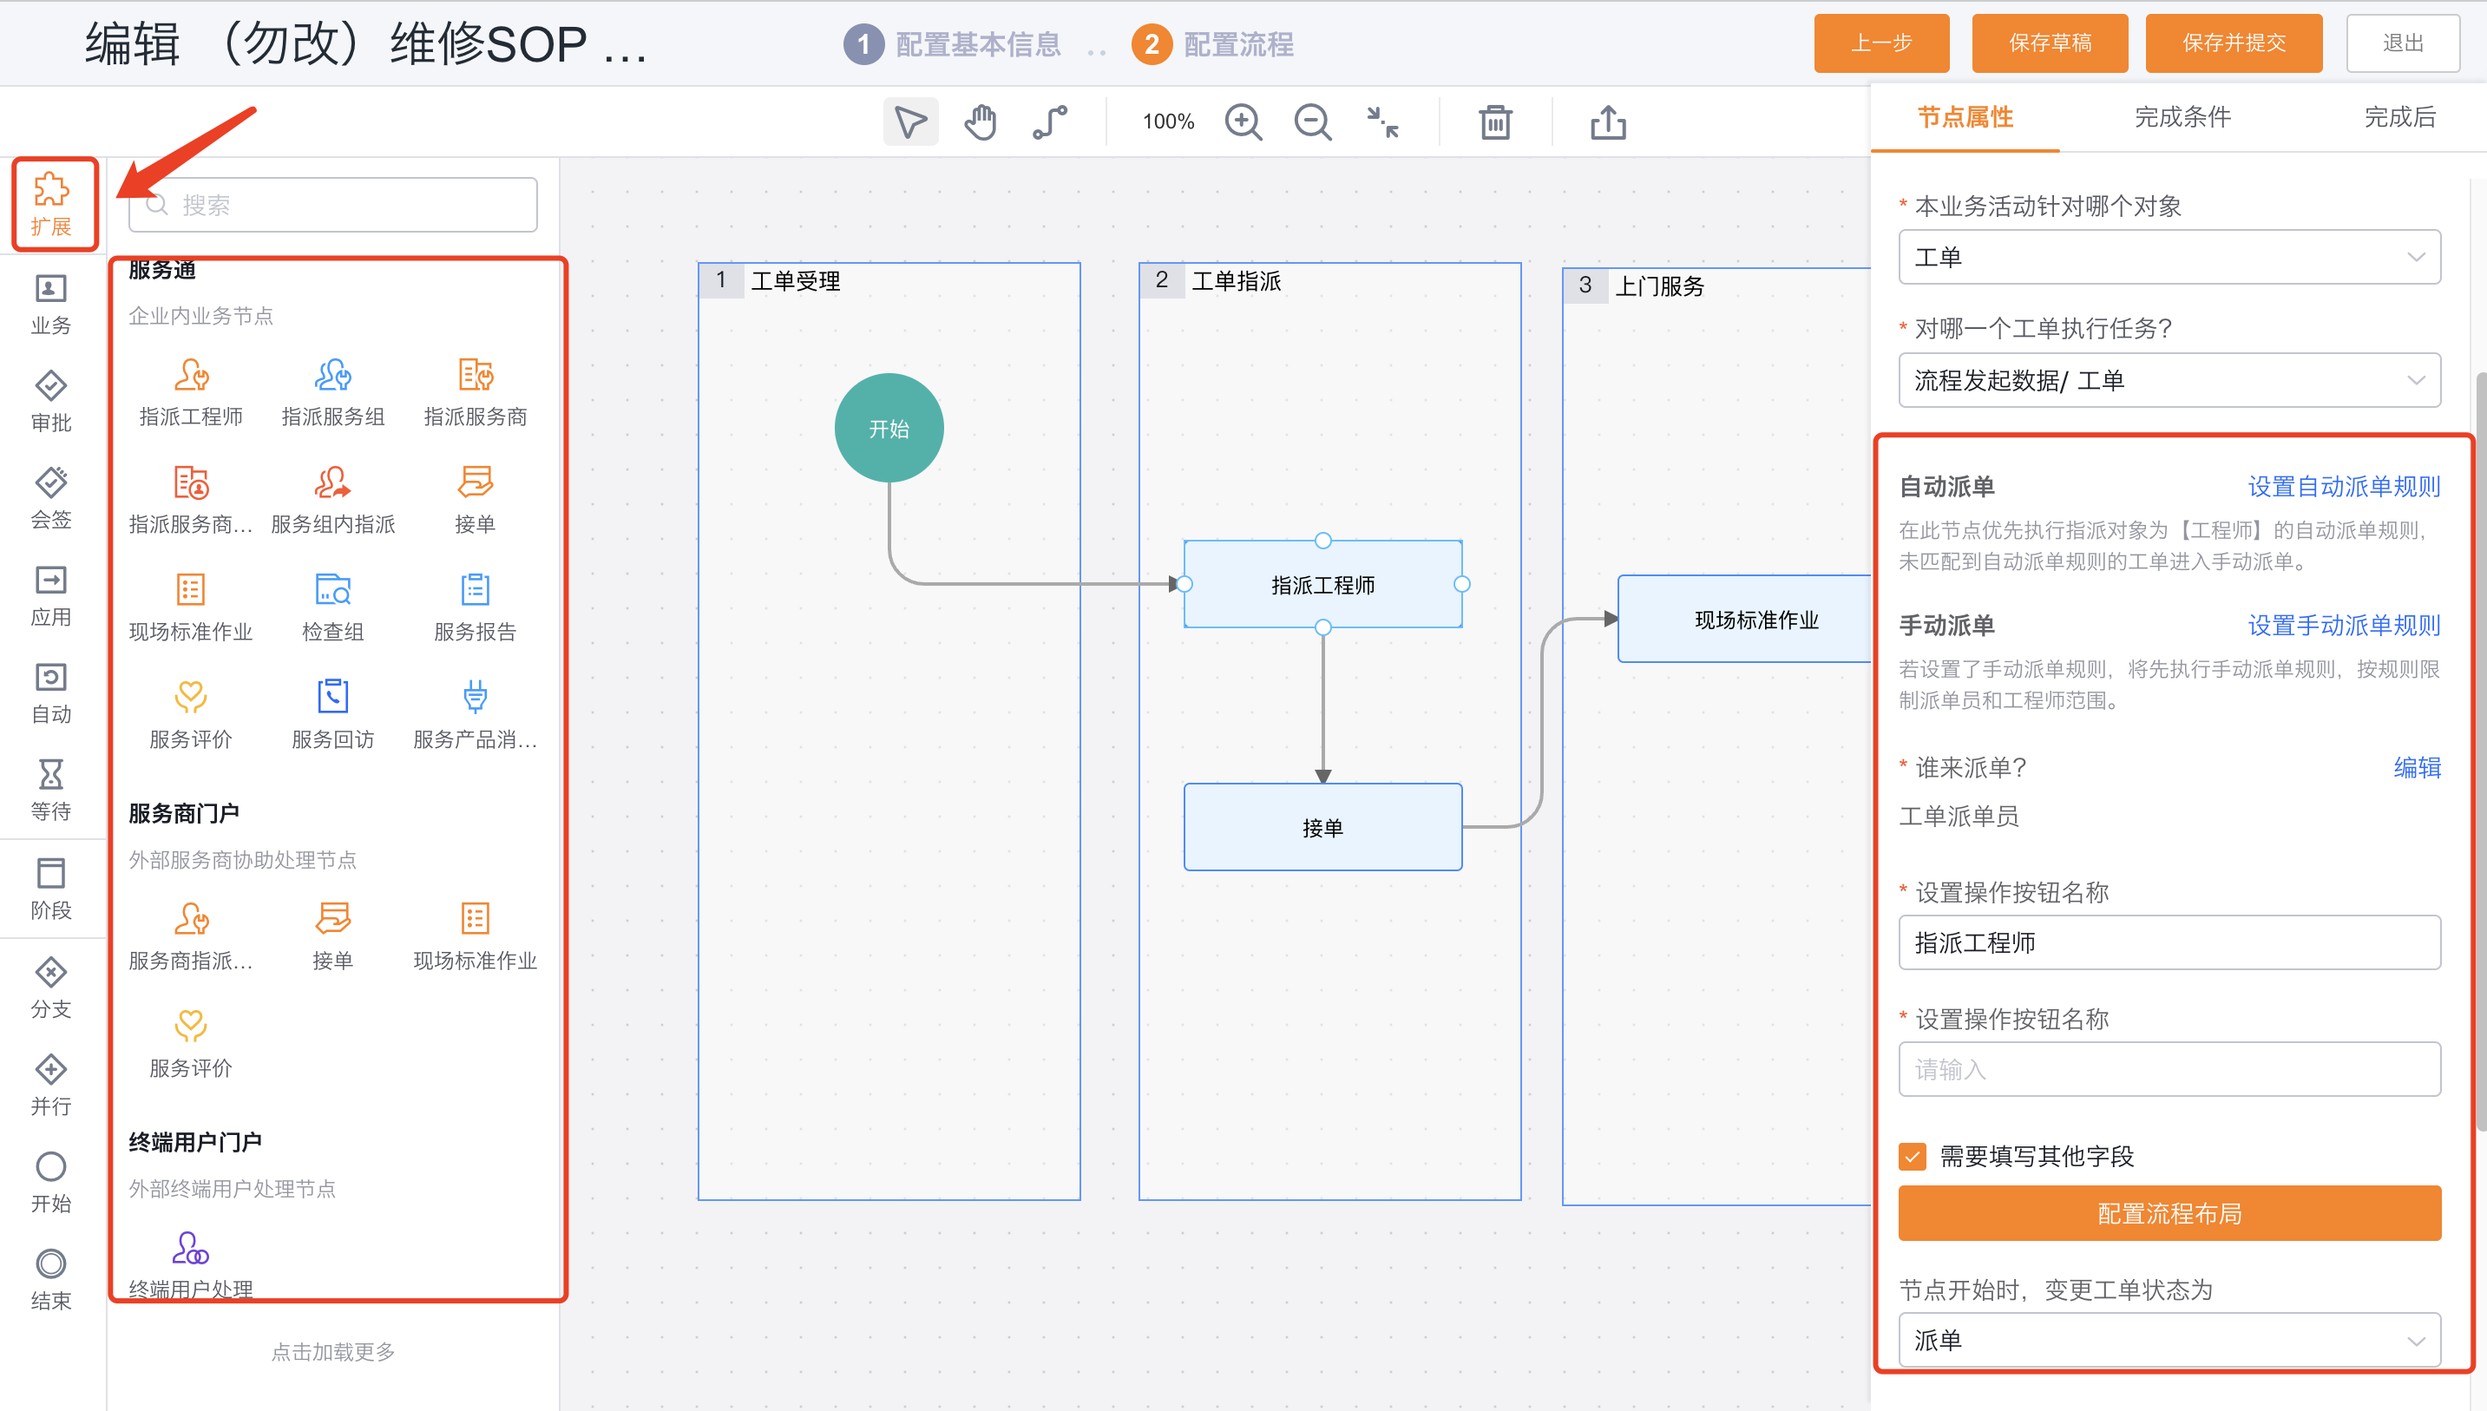This screenshot has height=1411, width=2487.
Task: Click the 搜索 node search field
Action: coord(334,205)
